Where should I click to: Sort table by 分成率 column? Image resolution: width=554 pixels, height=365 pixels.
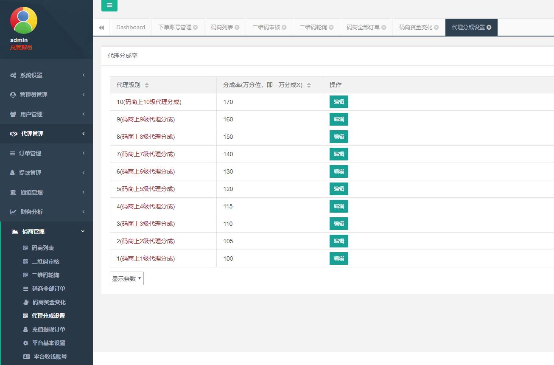pyautogui.click(x=309, y=85)
